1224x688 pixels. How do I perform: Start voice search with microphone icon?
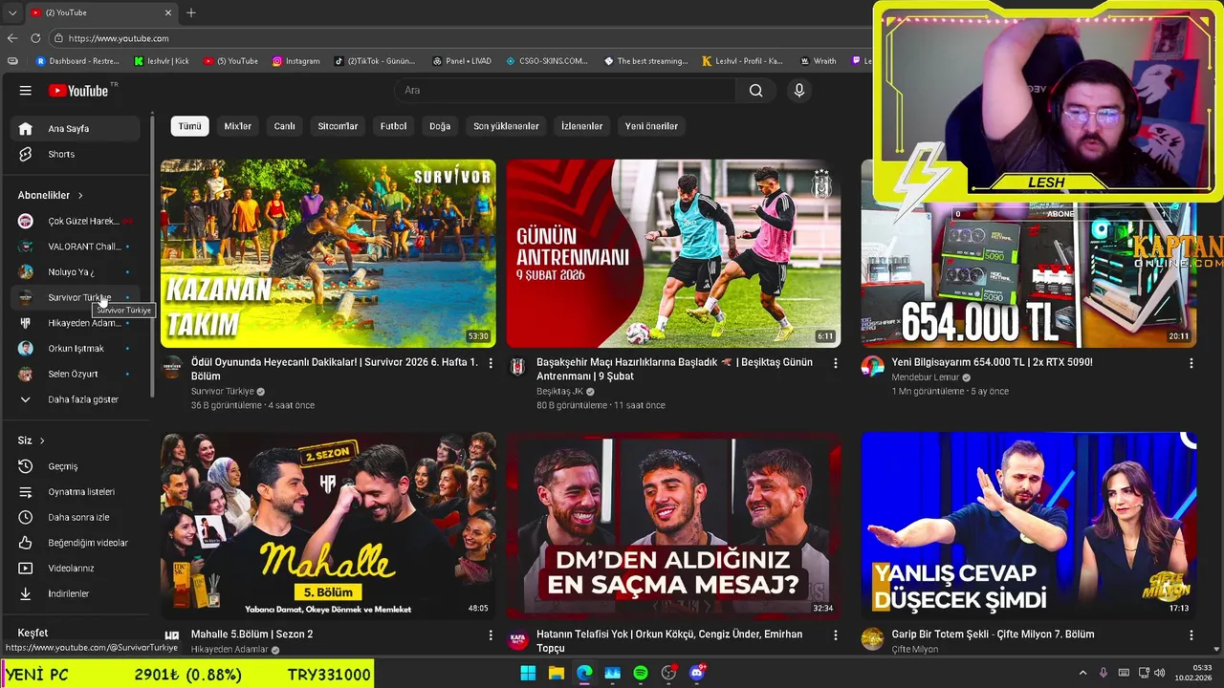pyautogui.click(x=799, y=91)
